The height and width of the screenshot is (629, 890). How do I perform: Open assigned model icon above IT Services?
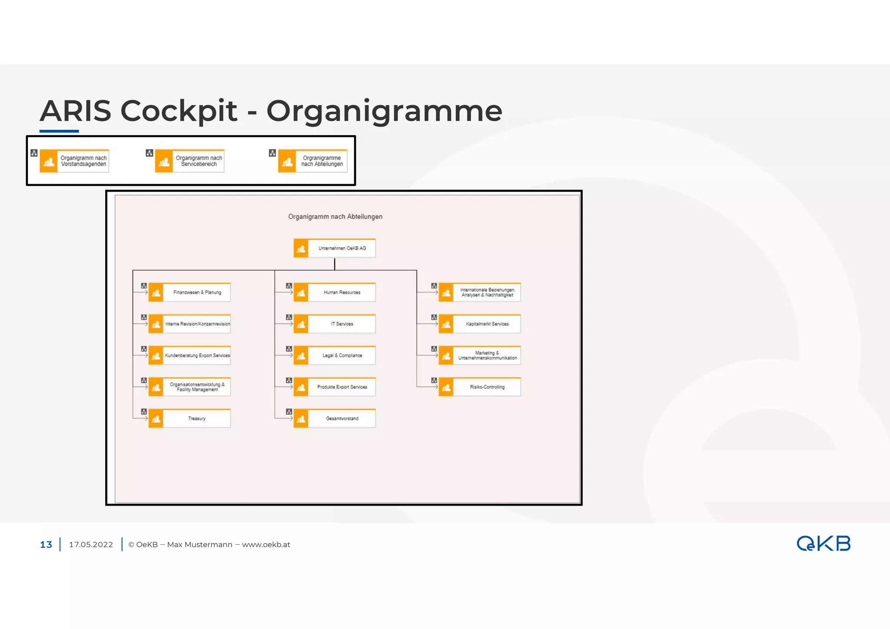click(x=289, y=318)
